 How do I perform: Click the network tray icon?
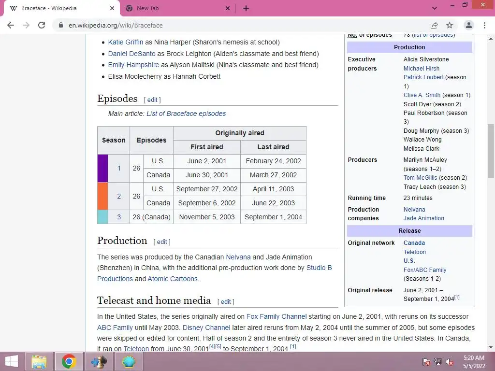coord(438,362)
